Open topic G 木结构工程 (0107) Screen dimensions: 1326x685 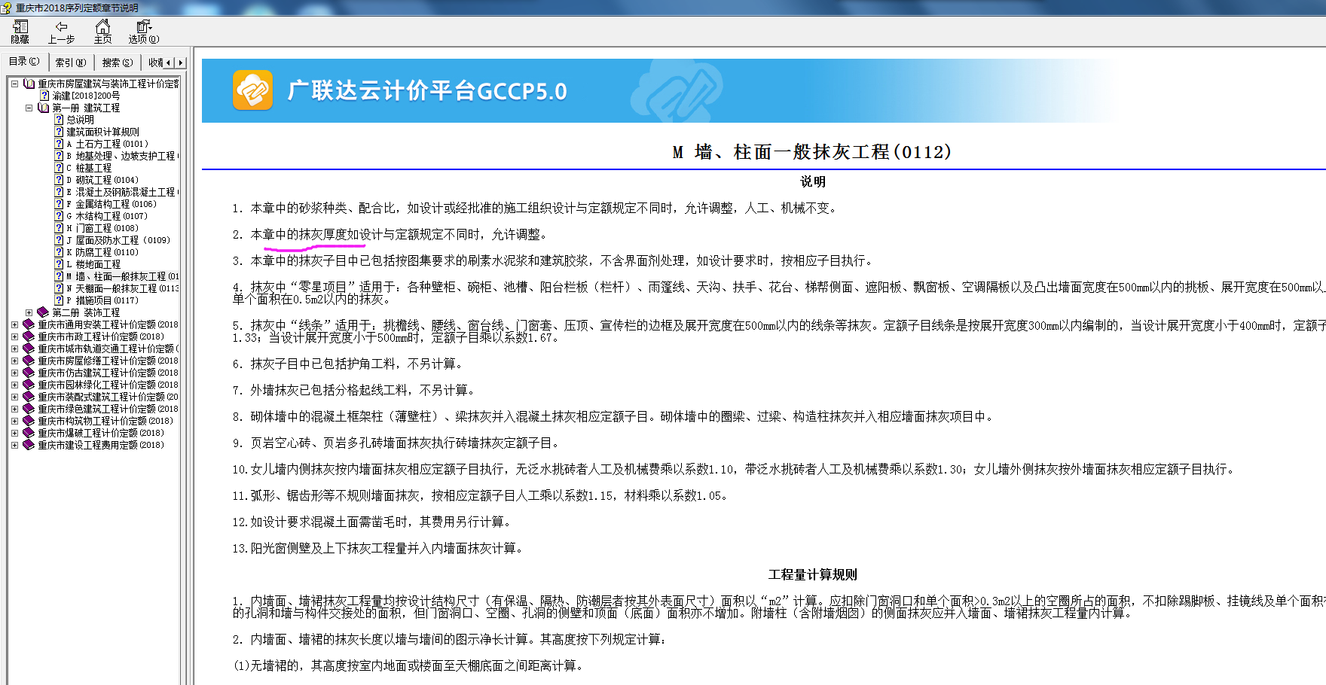(107, 216)
